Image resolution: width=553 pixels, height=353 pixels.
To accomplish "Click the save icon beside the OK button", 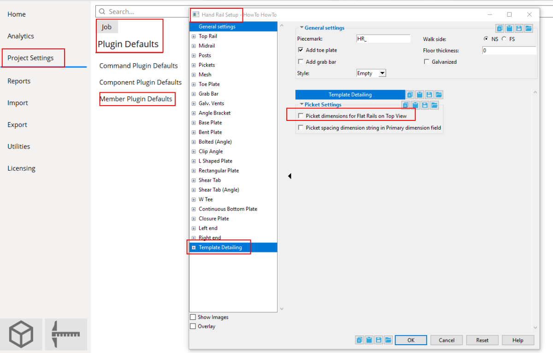I will pyautogui.click(x=379, y=340).
